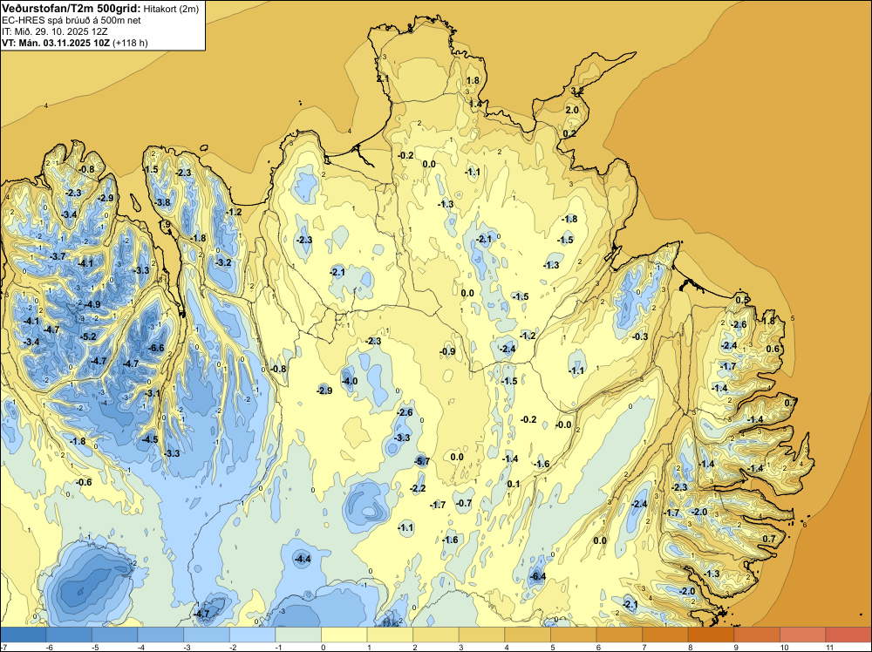Screen dimensions: 872x652
Task: Click the legend color between 10 and 11
Action: pyautogui.click(x=802, y=635)
